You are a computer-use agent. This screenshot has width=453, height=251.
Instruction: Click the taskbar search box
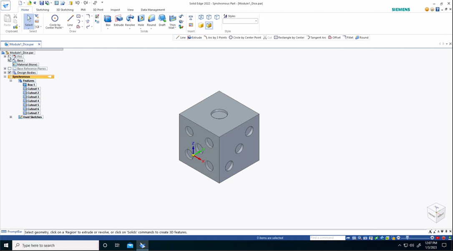[x=55, y=246]
